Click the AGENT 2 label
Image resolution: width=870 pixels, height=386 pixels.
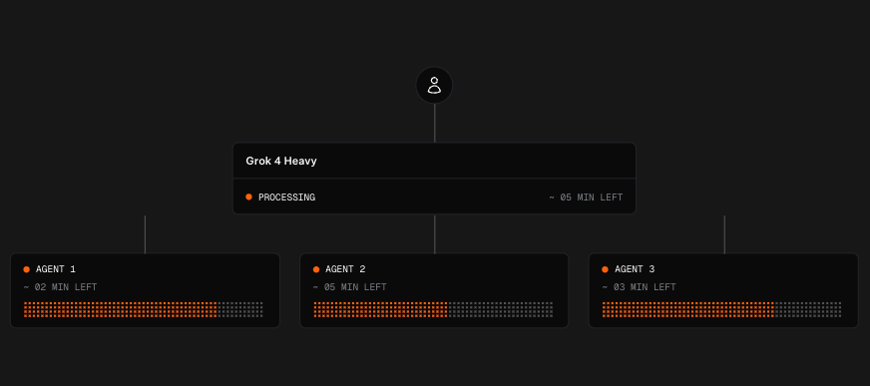pos(345,269)
